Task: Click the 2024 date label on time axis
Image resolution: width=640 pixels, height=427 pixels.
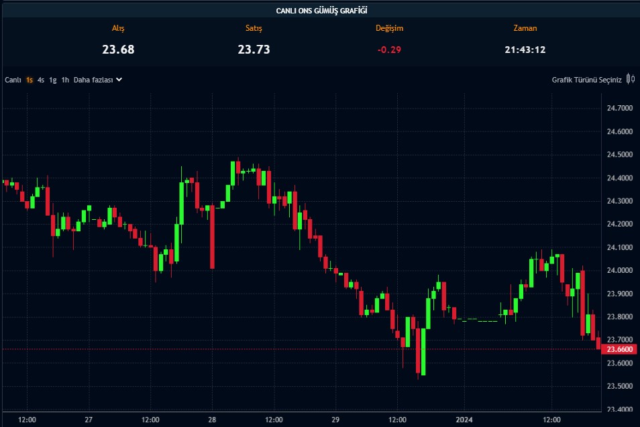Action: point(464,420)
